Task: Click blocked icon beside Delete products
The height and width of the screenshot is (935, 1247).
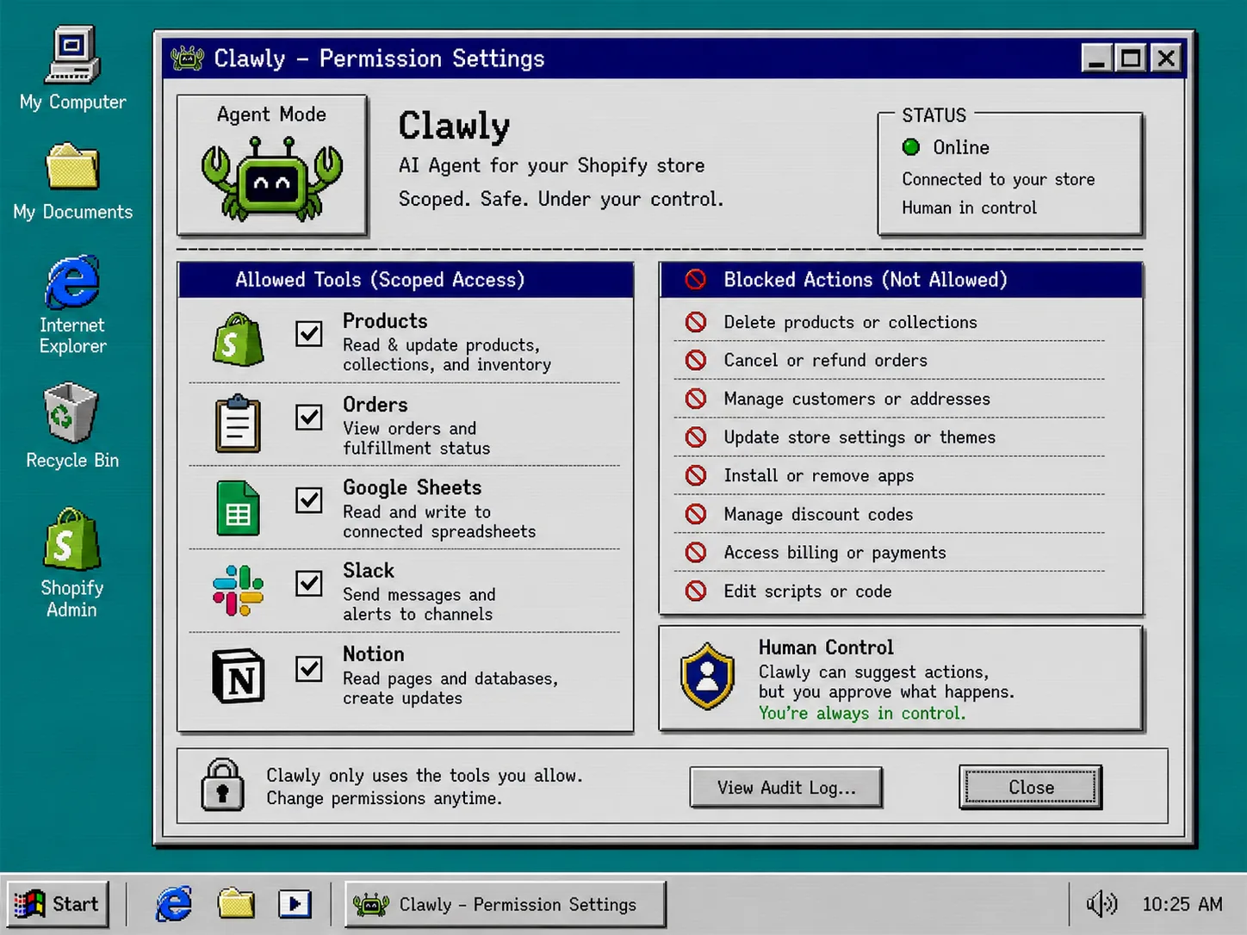Action: pyautogui.click(x=696, y=322)
